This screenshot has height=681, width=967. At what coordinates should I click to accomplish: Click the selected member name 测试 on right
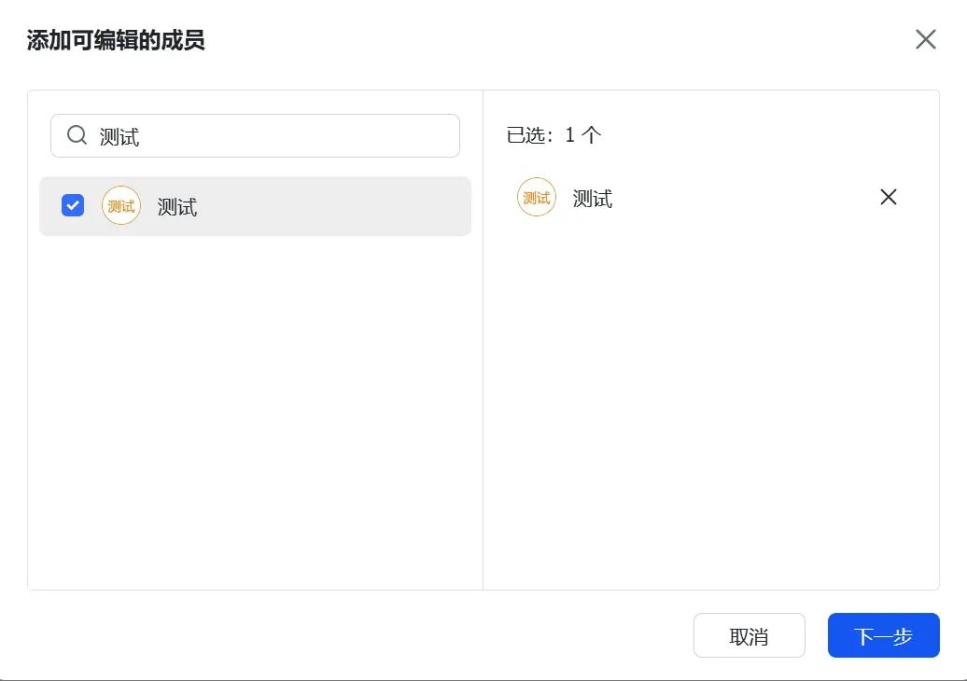[593, 199]
